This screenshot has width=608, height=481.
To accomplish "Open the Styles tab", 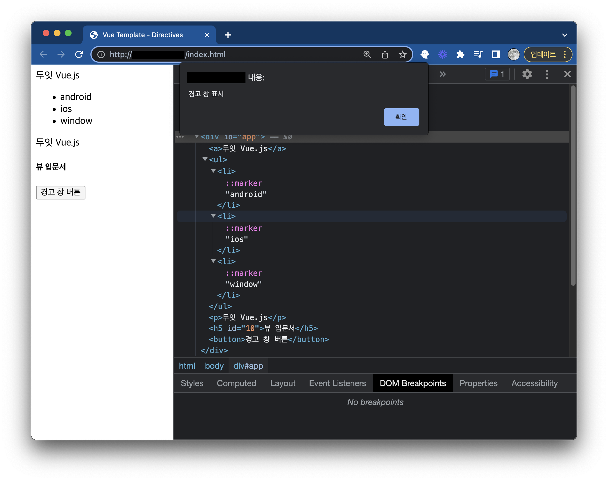I will (192, 383).
